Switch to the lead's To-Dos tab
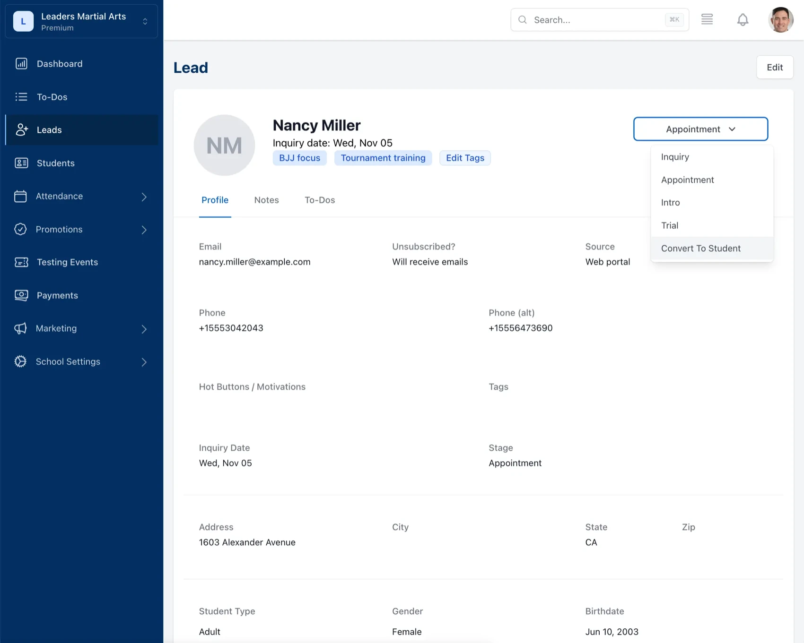Viewport: 804px width, 643px height. pos(320,200)
